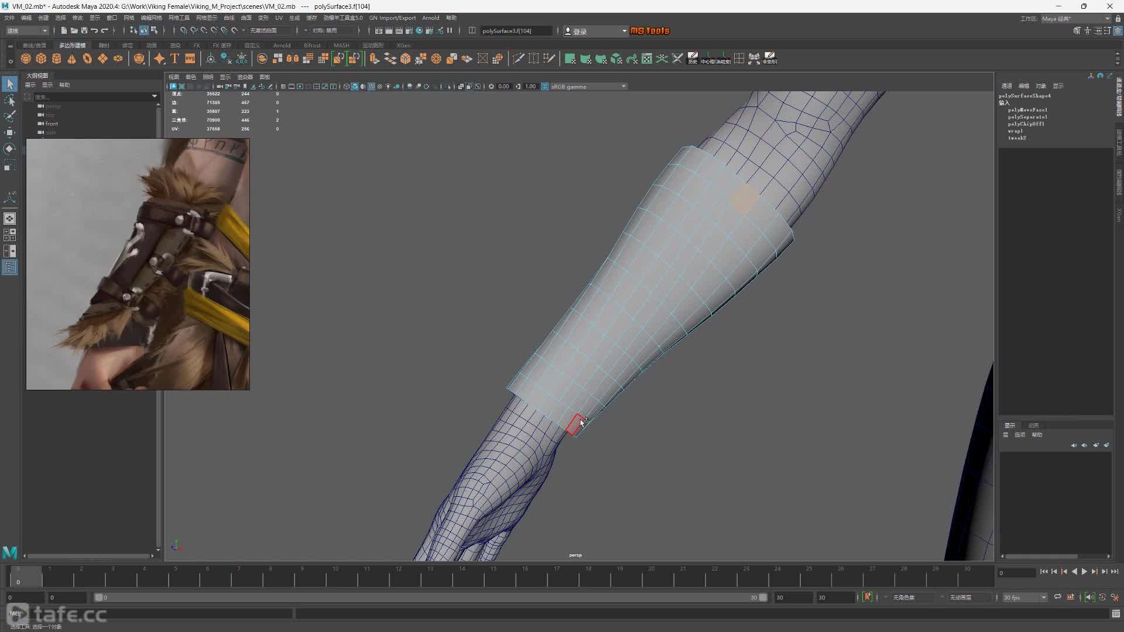Click the redo arrow icon
The height and width of the screenshot is (632, 1124).
coord(104,30)
